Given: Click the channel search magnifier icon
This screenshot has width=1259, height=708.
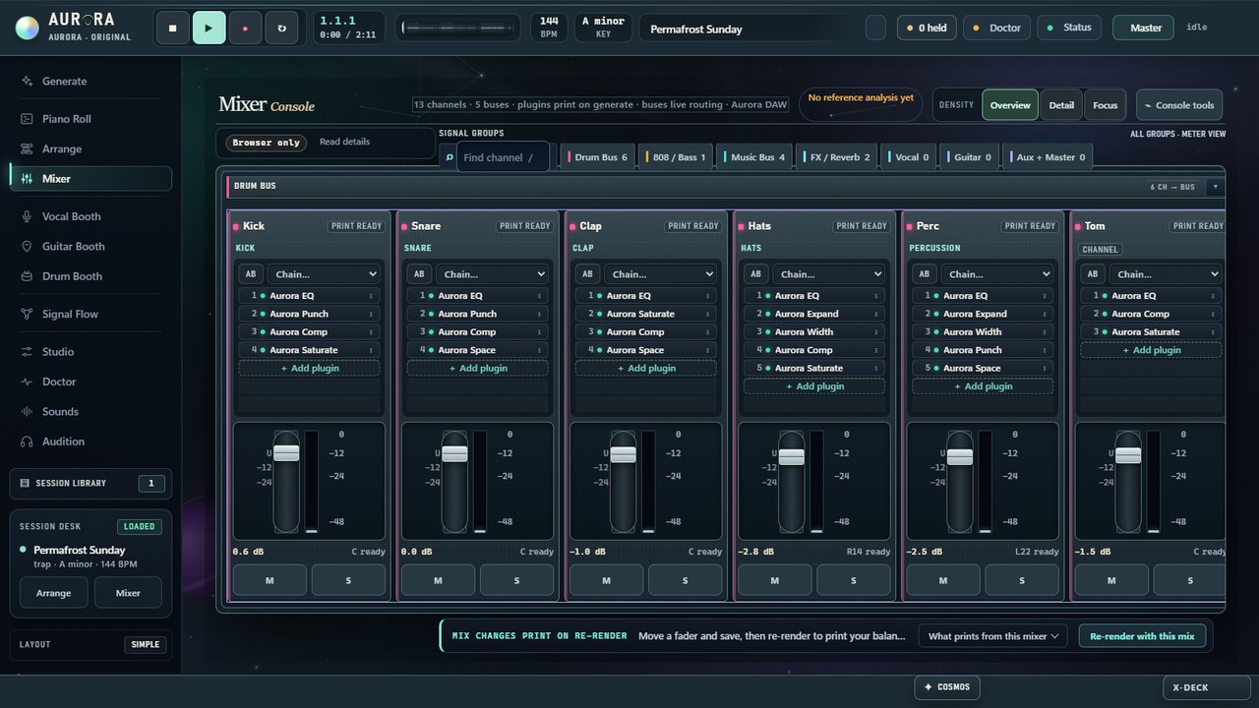Looking at the screenshot, I should (449, 156).
